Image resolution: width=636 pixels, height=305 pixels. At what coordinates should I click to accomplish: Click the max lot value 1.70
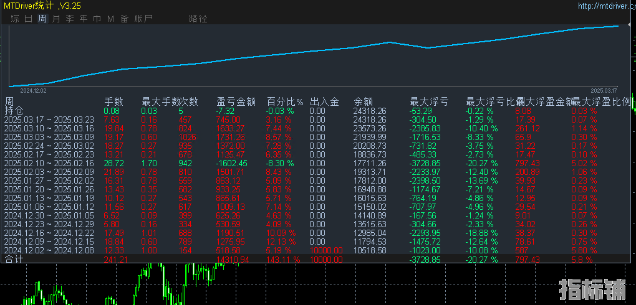(x=149, y=163)
